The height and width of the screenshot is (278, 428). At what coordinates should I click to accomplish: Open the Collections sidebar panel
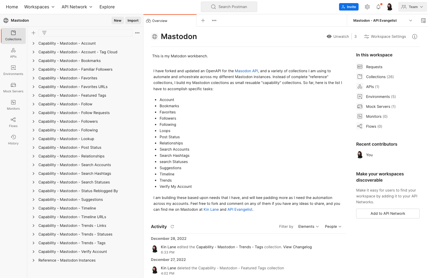pos(13,36)
